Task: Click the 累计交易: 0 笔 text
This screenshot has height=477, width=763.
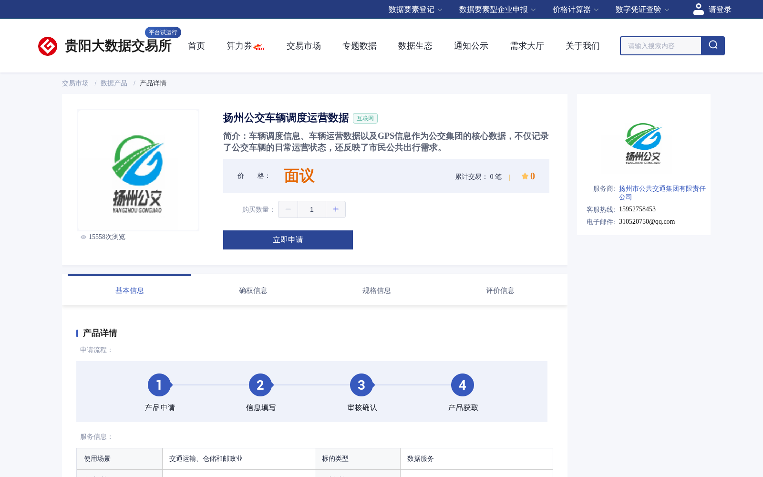Action: pos(478,176)
